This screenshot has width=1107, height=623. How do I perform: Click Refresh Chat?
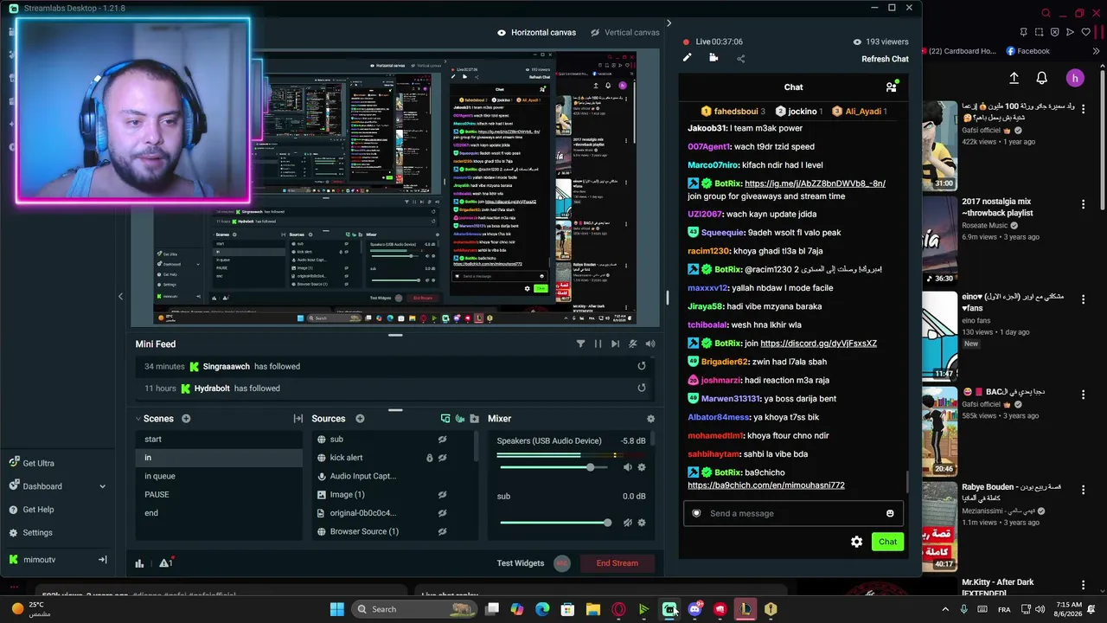[x=885, y=59]
